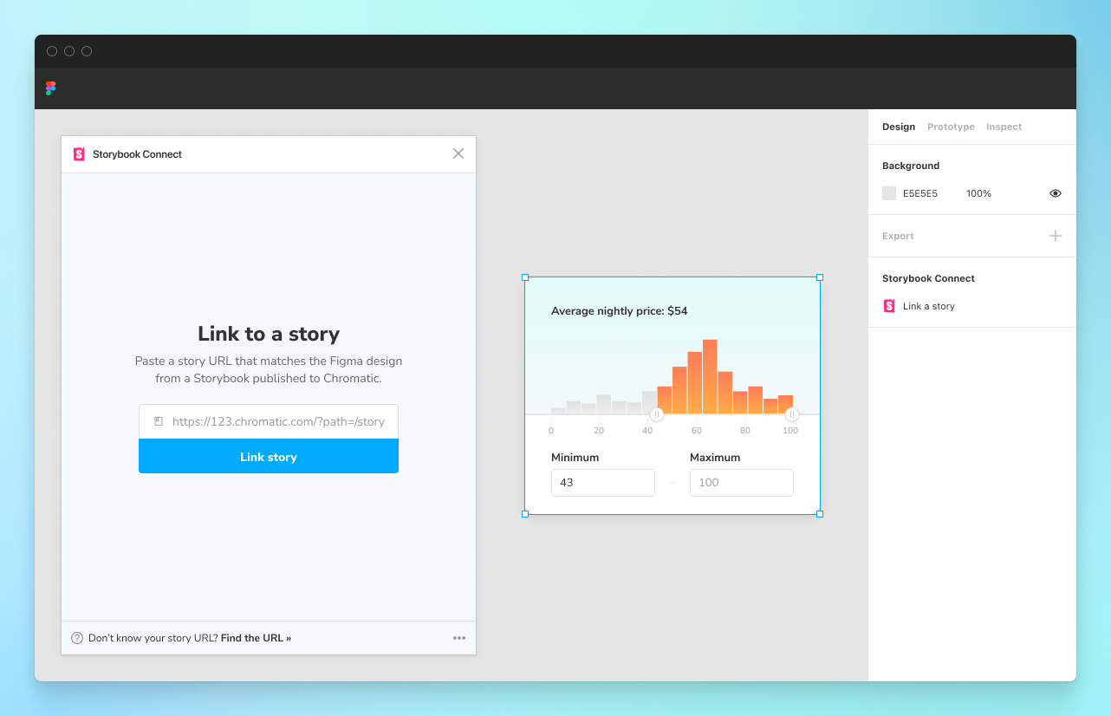Open the plugin three-dots more menu
The image size is (1111, 716).
point(459,638)
